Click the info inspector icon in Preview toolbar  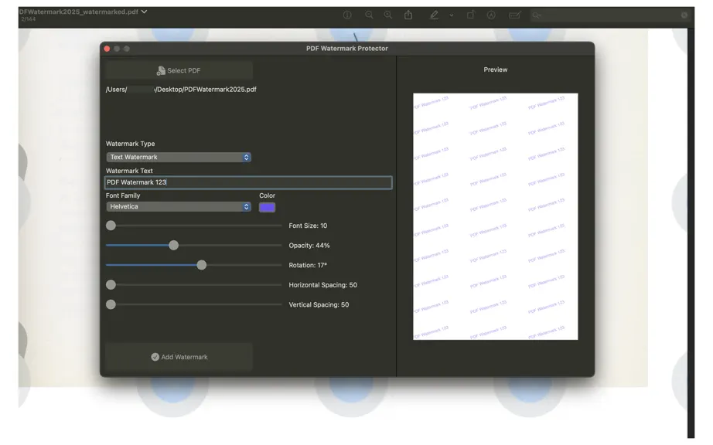click(347, 15)
